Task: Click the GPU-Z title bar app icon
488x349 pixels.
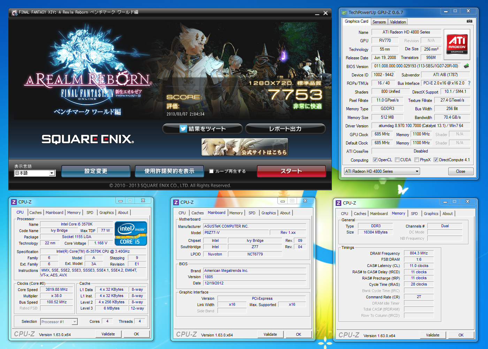Action: click(344, 13)
